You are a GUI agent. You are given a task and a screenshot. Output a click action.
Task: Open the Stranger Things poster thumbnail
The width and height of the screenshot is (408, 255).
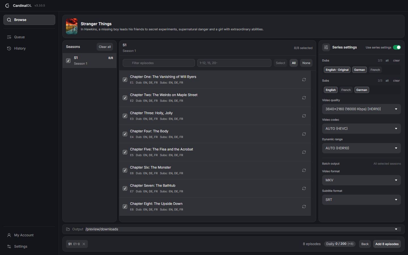pos(72,26)
